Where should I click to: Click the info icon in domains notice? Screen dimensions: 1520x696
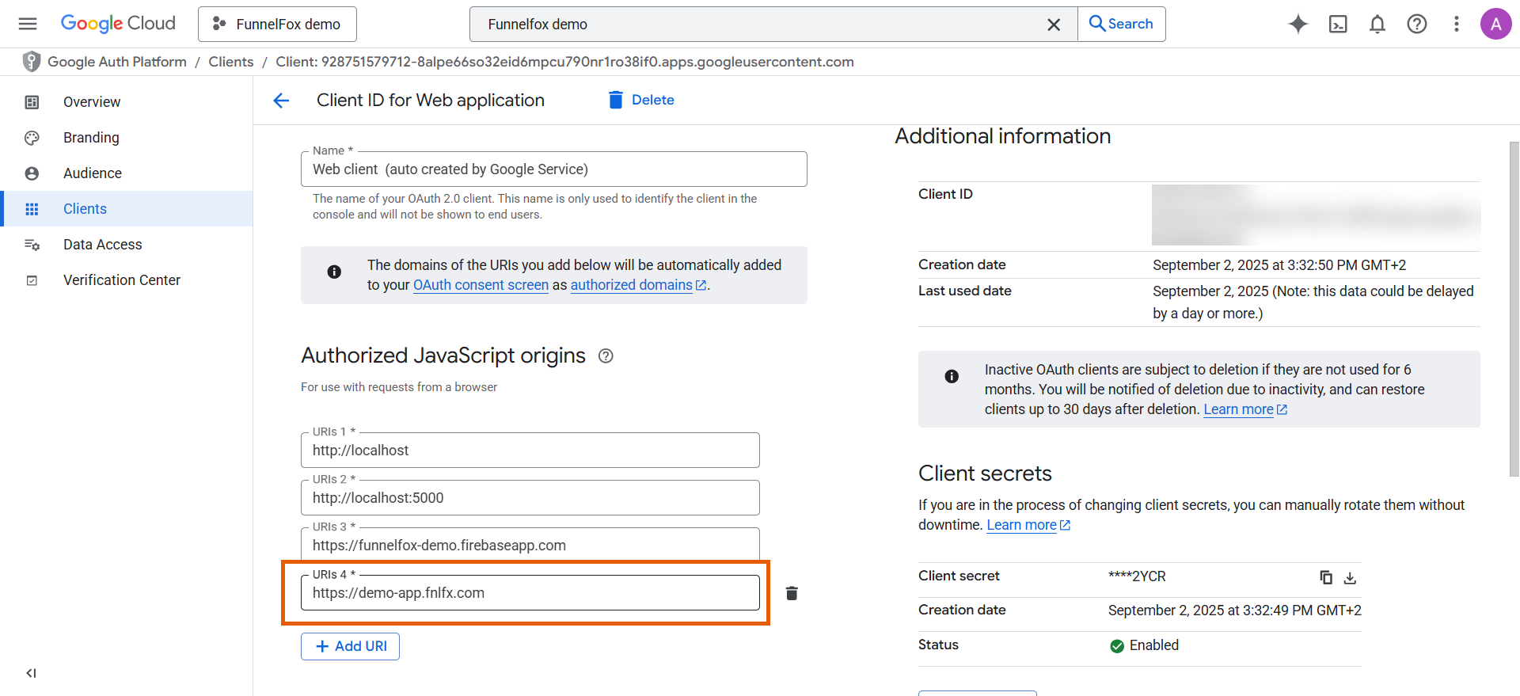[334, 272]
